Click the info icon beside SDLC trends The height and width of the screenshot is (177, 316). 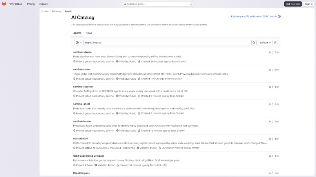279,16
